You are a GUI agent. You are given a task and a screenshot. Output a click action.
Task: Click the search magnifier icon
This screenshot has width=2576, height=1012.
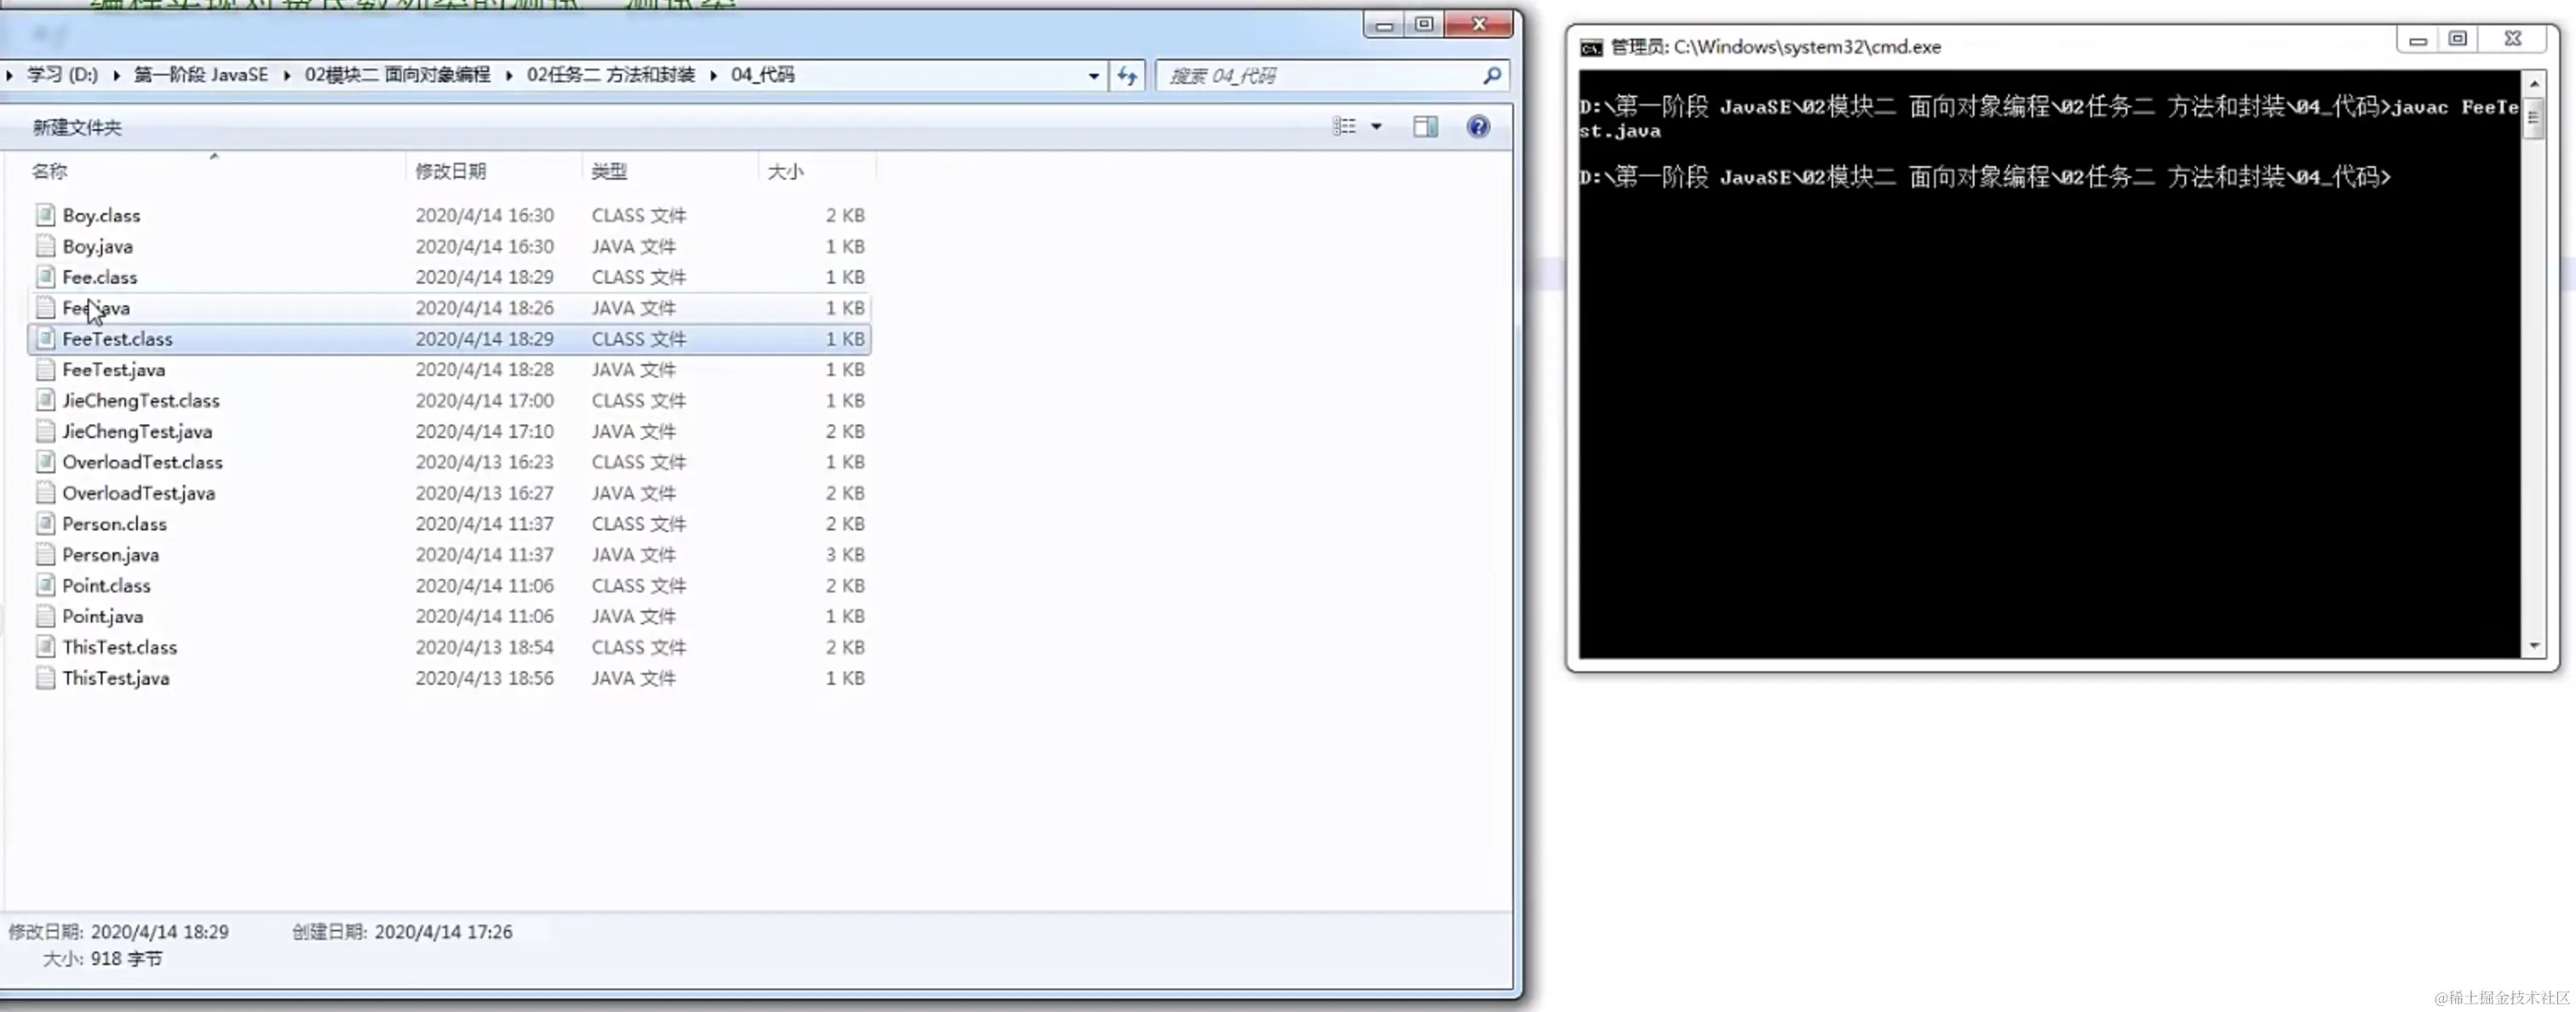(x=1491, y=76)
